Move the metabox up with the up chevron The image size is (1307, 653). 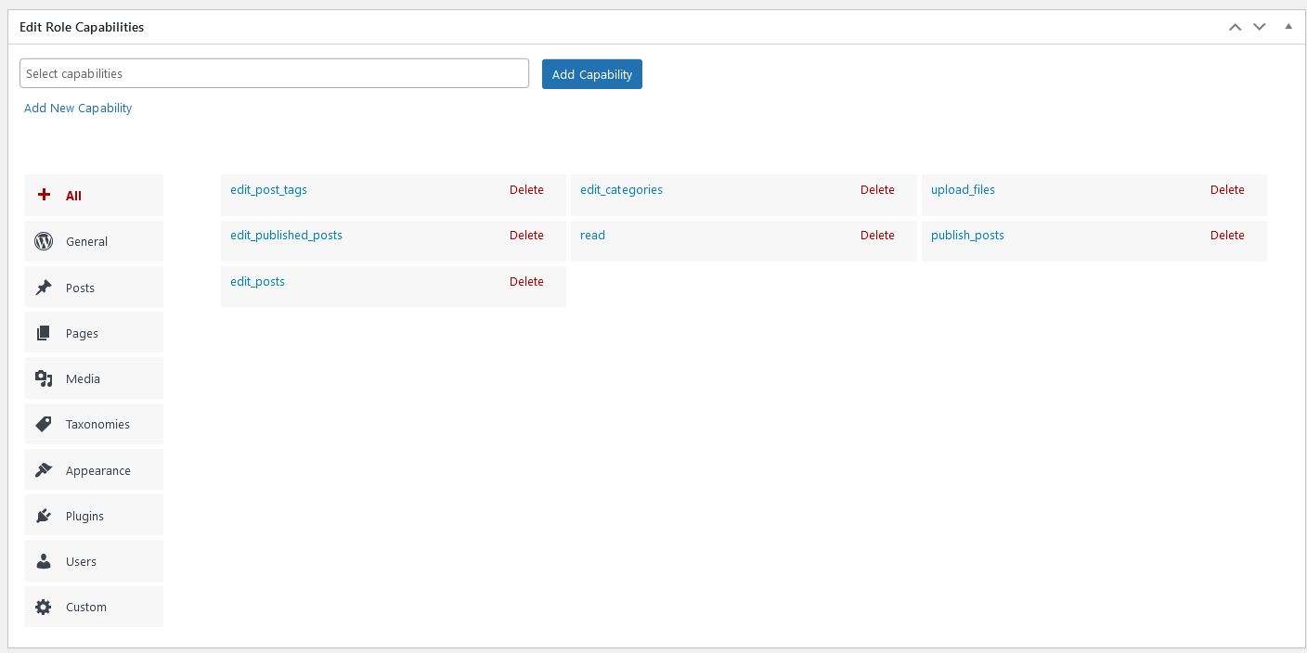pos(1235,27)
